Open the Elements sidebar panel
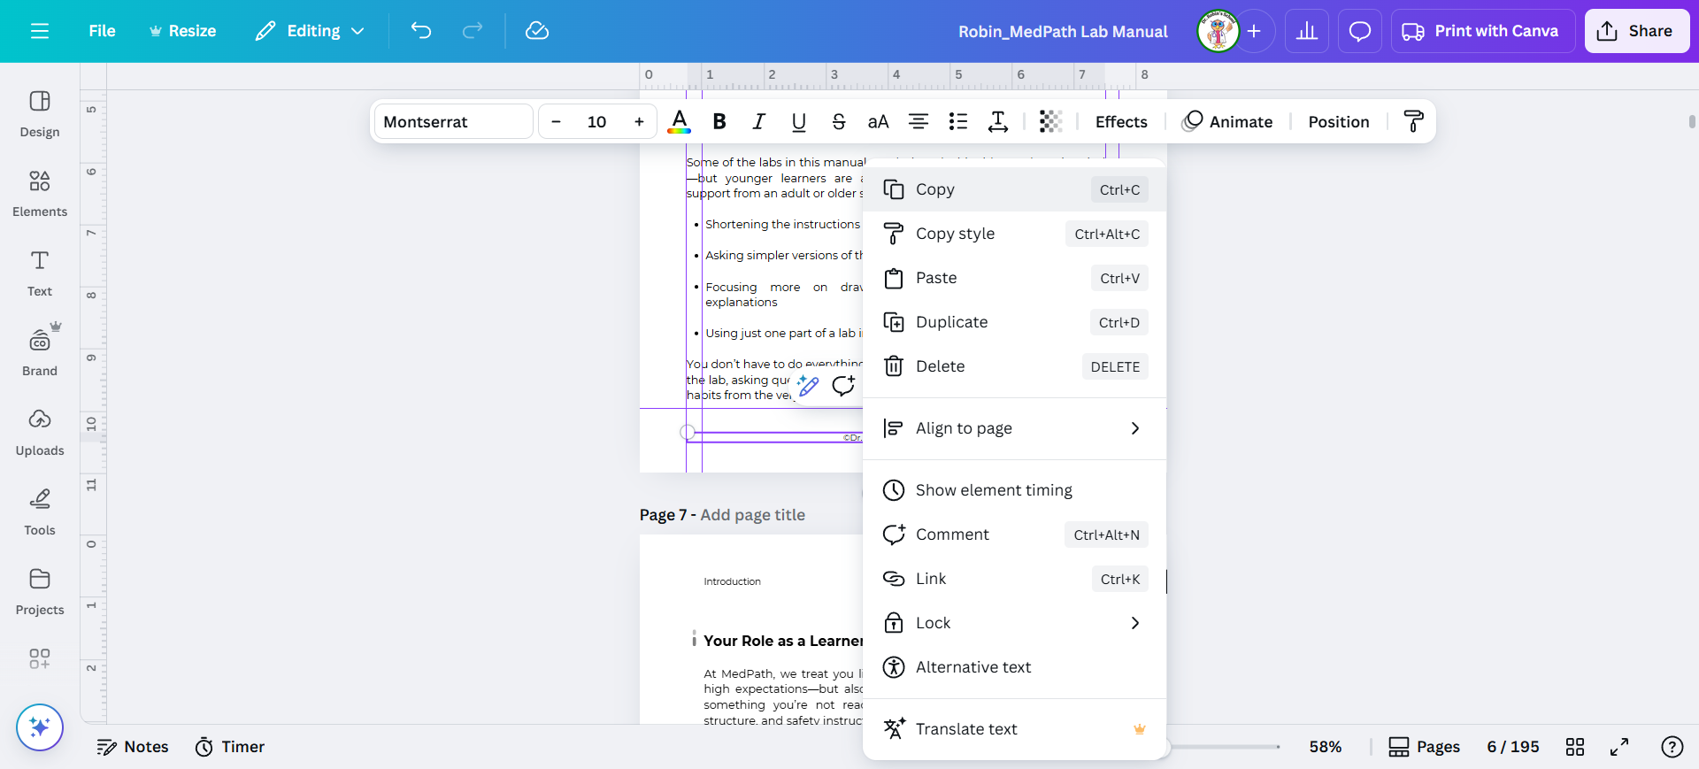 click(40, 193)
